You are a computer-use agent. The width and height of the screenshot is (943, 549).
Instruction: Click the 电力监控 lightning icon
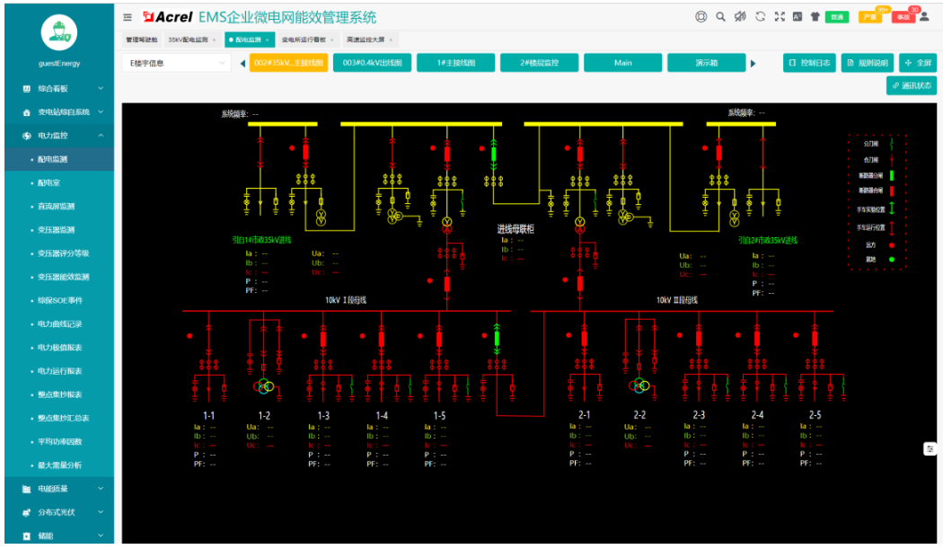click(26, 136)
